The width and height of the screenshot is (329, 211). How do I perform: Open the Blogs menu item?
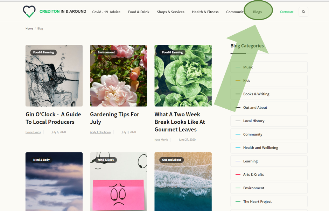pyautogui.click(x=257, y=12)
